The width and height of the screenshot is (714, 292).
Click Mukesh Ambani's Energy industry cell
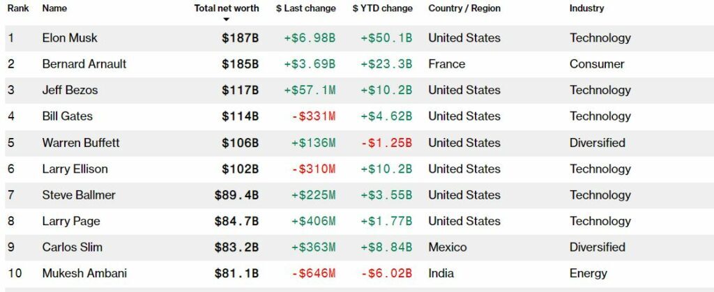click(x=588, y=273)
